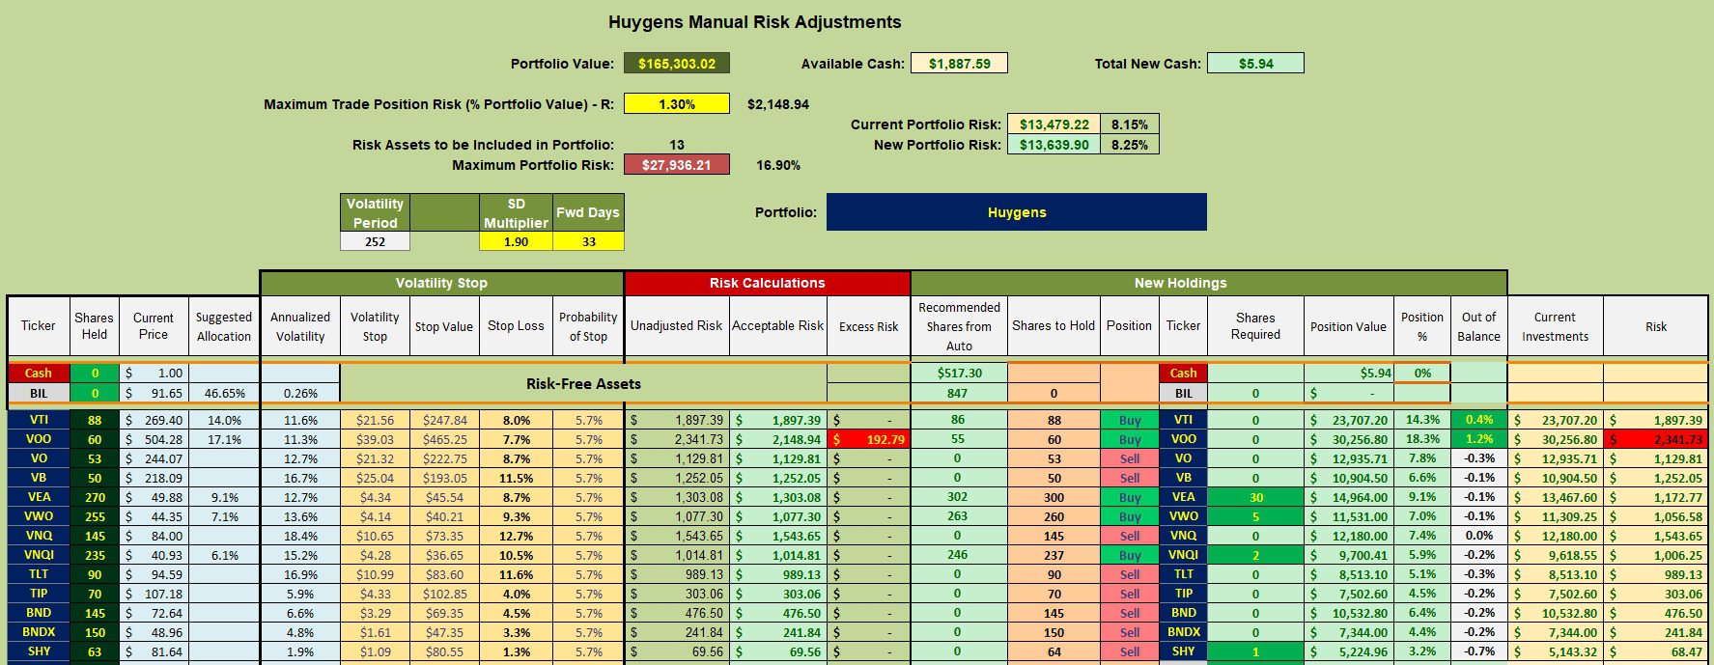Select the Suggested Allocation column header
Screen dimensions: 1714x665
point(224,326)
